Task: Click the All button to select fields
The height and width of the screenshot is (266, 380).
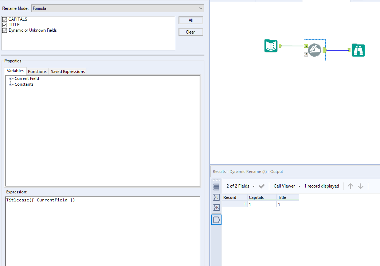Action: pyautogui.click(x=191, y=20)
